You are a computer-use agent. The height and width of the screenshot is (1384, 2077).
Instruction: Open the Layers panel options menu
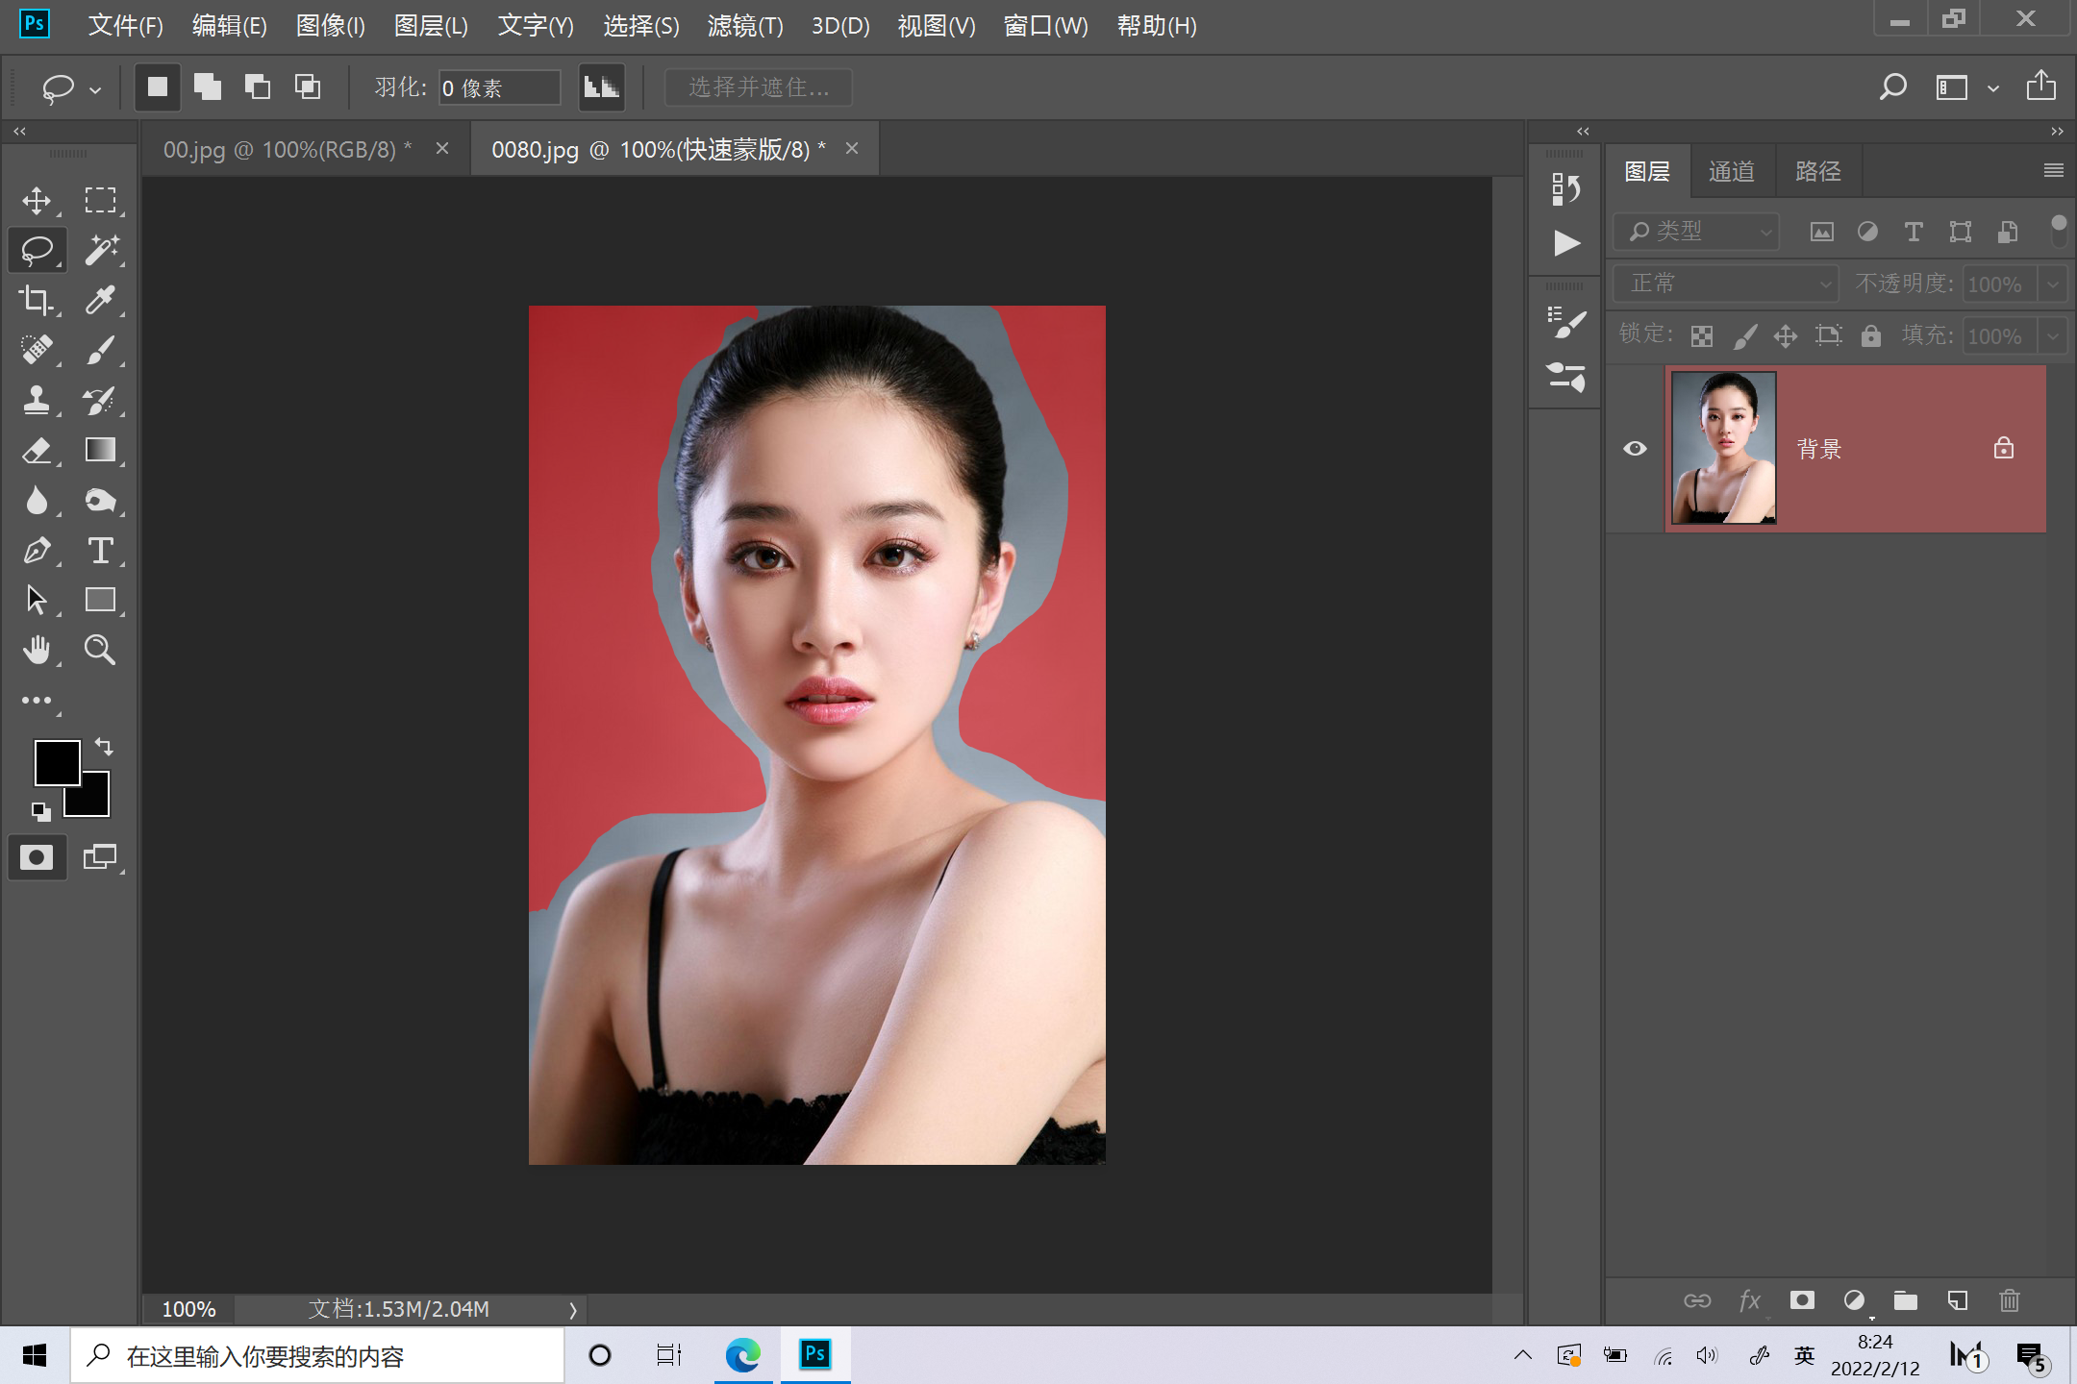click(x=2053, y=170)
